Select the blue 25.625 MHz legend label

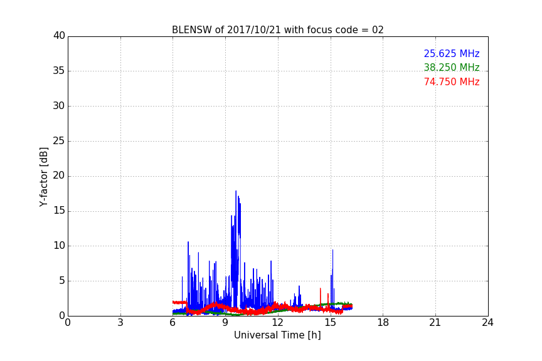pyautogui.click(x=451, y=54)
